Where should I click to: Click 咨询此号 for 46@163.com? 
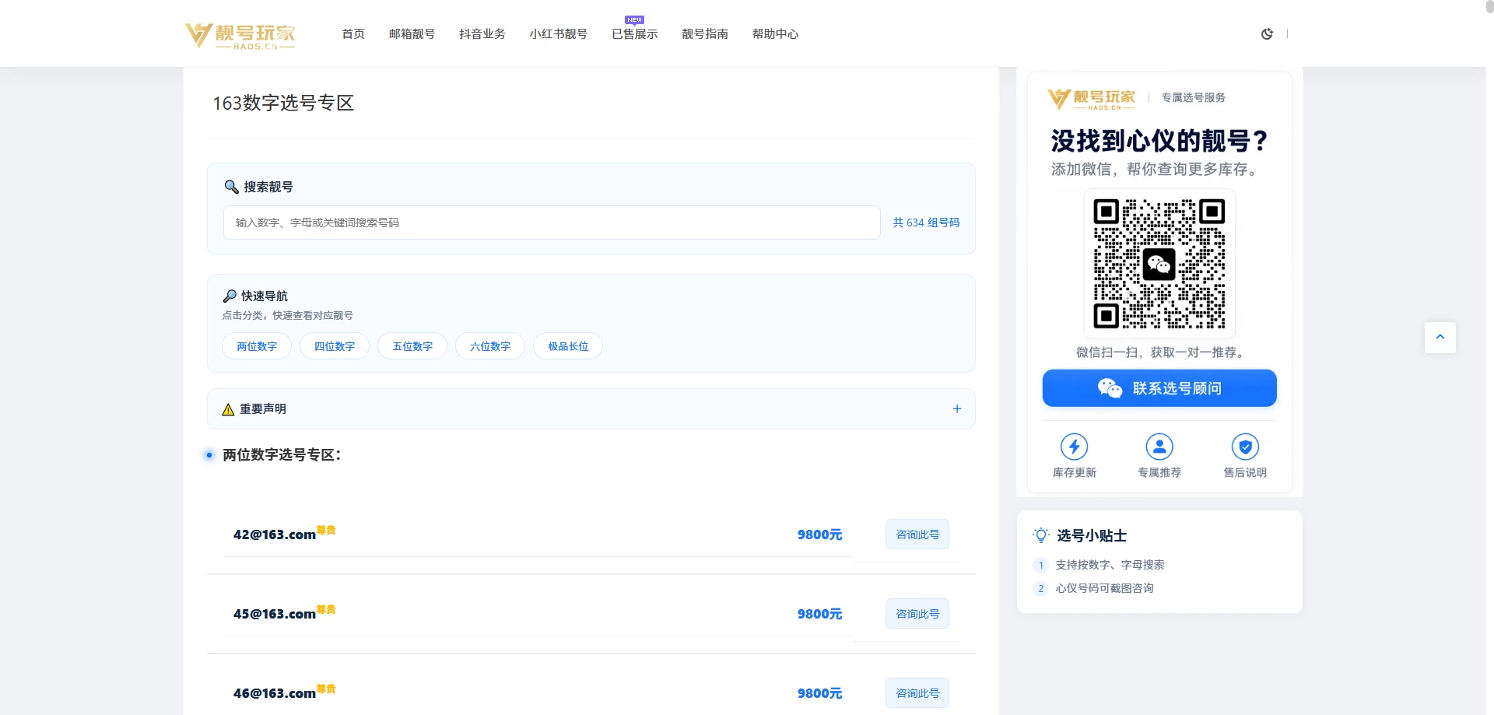tap(917, 693)
